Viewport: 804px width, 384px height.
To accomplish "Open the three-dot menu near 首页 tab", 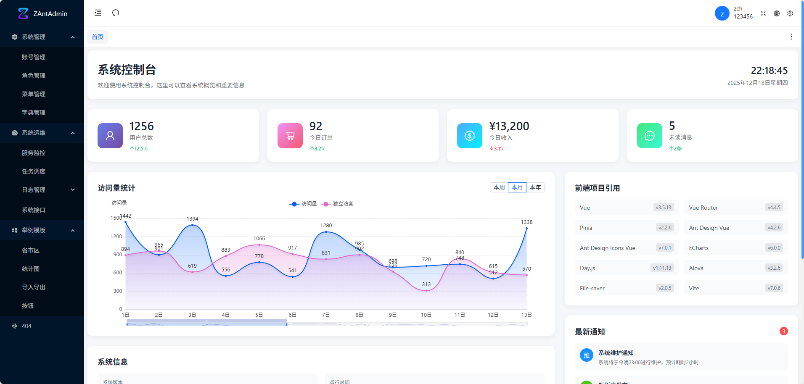I will pos(791,37).
